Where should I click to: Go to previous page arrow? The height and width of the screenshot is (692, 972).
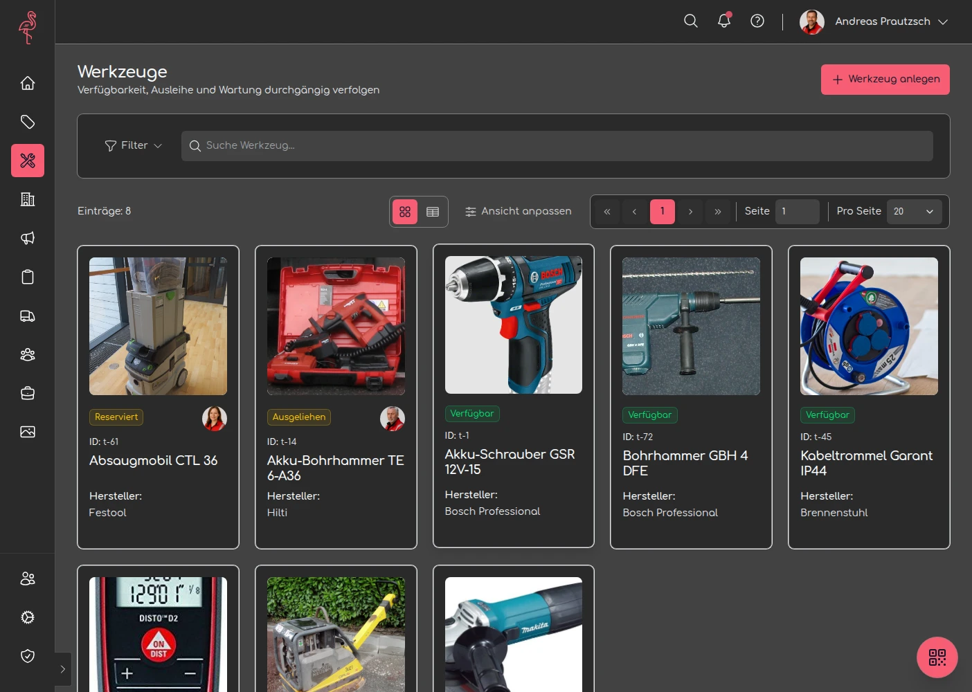pyautogui.click(x=635, y=212)
